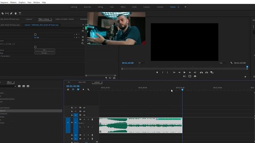Click the timeline playhead marker at 00:01:45:00
Image resolution: width=255 pixels, height=143 pixels.
[182, 90]
